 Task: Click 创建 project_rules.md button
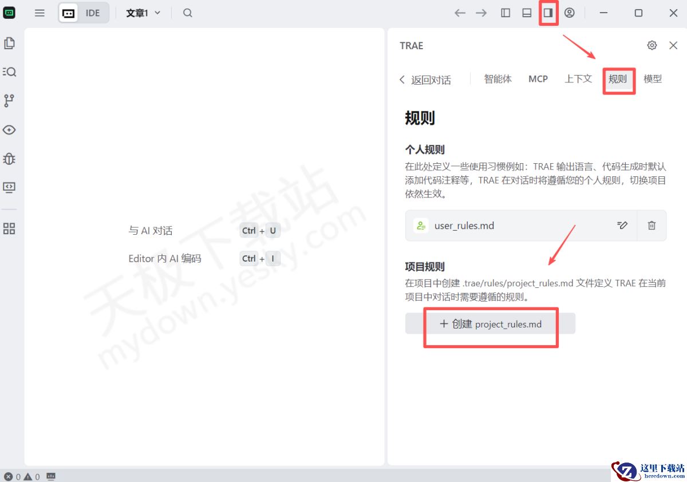pyautogui.click(x=490, y=324)
